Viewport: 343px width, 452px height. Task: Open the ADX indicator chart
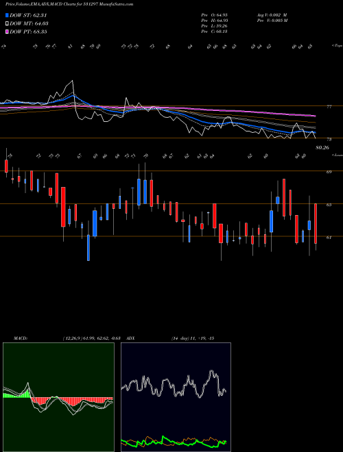(x=176, y=397)
